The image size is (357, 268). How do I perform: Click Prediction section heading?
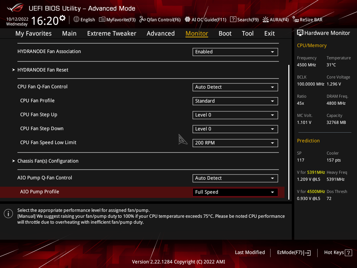point(308,141)
